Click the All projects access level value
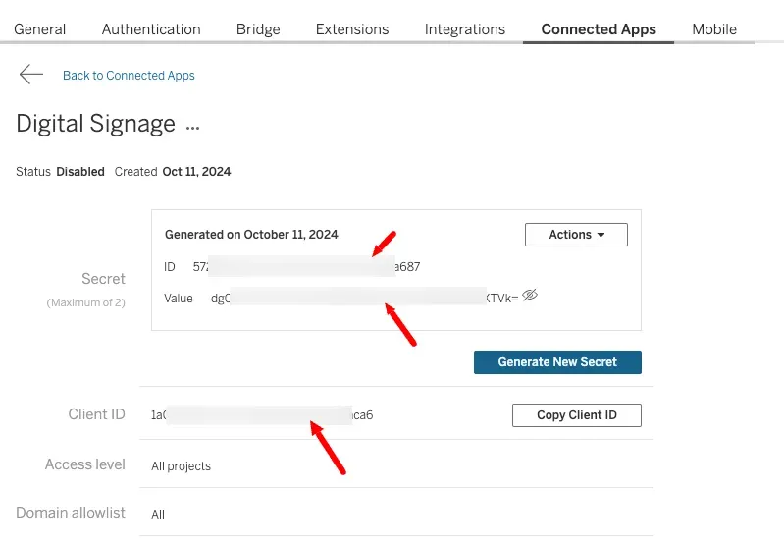This screenshot has width=784, height=546. [182, 465]
